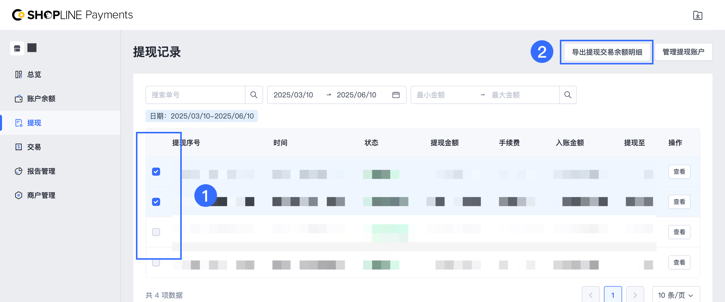The height and width of the screenshot is (302, 725).
Task: Open 交易 in sidebar
Action: [x=60, y=147]
